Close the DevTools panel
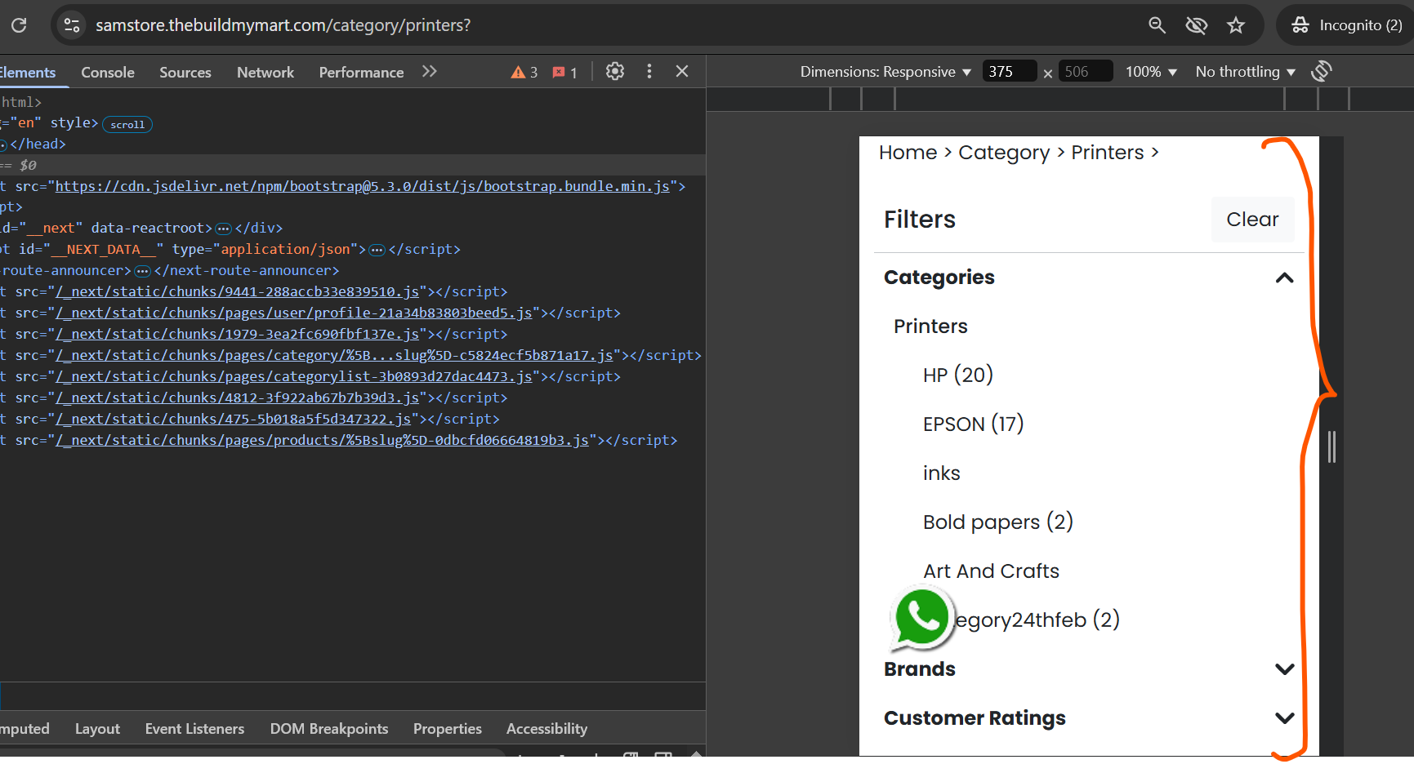Viewport: 1414px width, 764px height. (682, 72)
